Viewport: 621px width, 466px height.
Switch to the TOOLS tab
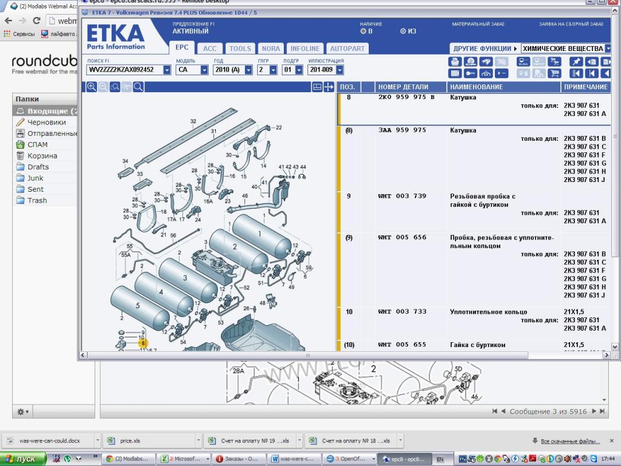click(x=240, y=49)
